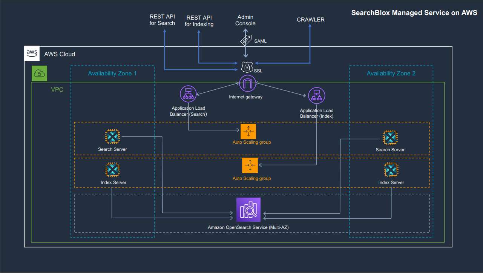Click the Search Server icon in Availability Zone 2
This screenshot has height=273, width=483.
[x=390, y=138]
